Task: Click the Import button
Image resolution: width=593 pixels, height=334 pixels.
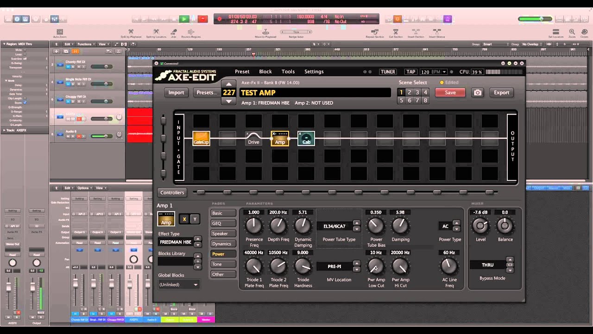Action: point(176,92)
